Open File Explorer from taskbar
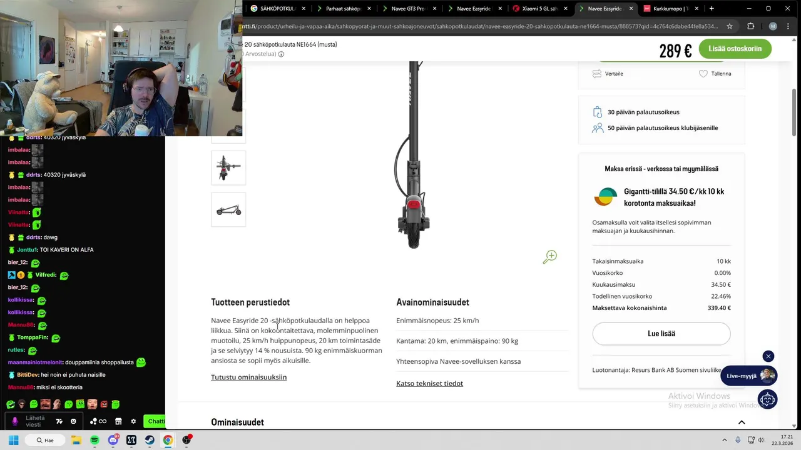 [x=76, y=440]
